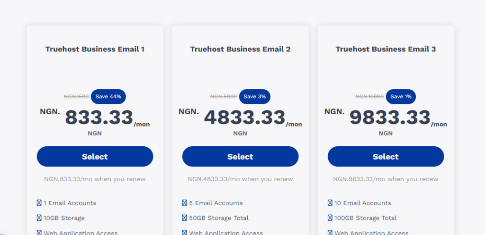
Task: Click the Truehost Business Email 1 heading
Action: (x=95, y=49)
